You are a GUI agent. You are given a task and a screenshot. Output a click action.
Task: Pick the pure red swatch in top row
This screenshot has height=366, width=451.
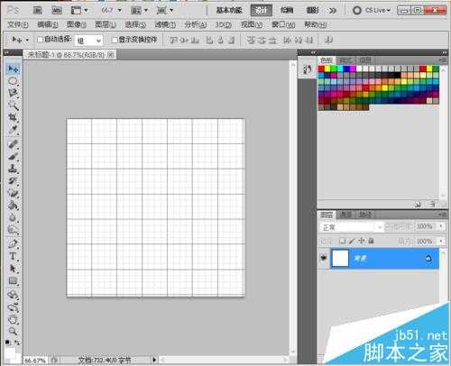(321, 69)
